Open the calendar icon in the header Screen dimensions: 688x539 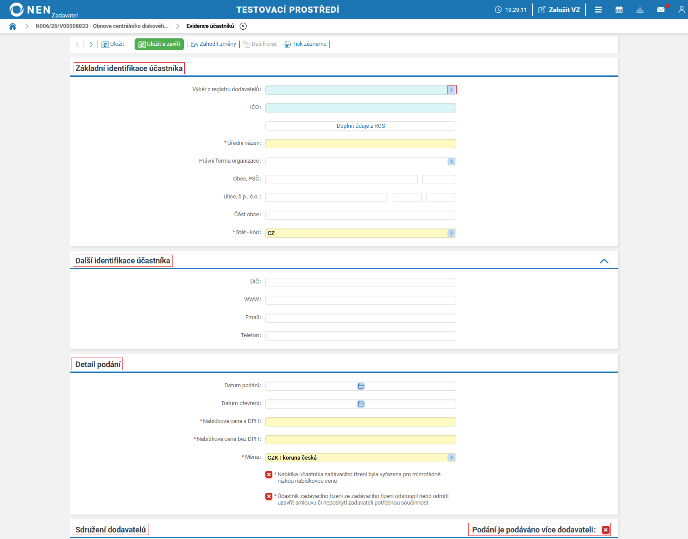coord(619,10)
